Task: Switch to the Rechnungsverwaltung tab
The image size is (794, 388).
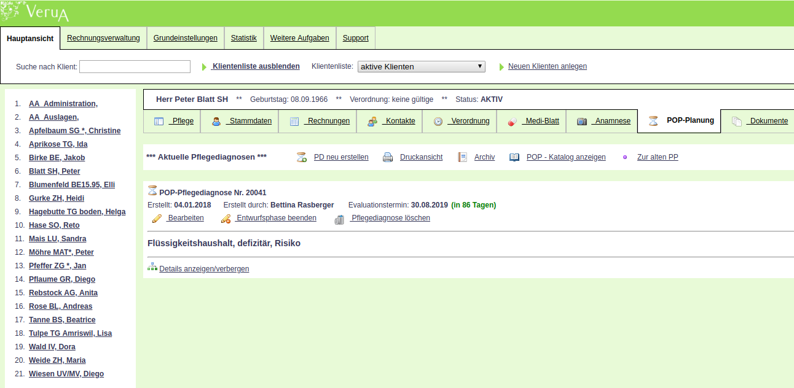Action: tap(103, 38)
